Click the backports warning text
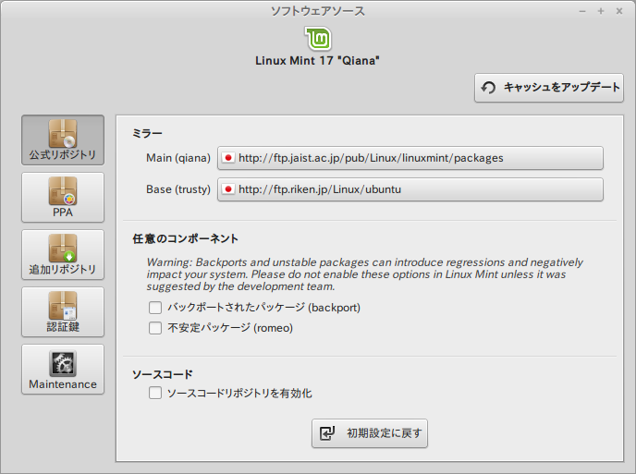This screenshot has width=636, height=474. pos(364,274)
